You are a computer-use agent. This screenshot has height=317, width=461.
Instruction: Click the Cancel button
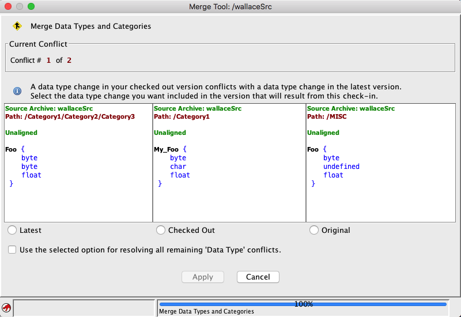click(x=258, y=277)
